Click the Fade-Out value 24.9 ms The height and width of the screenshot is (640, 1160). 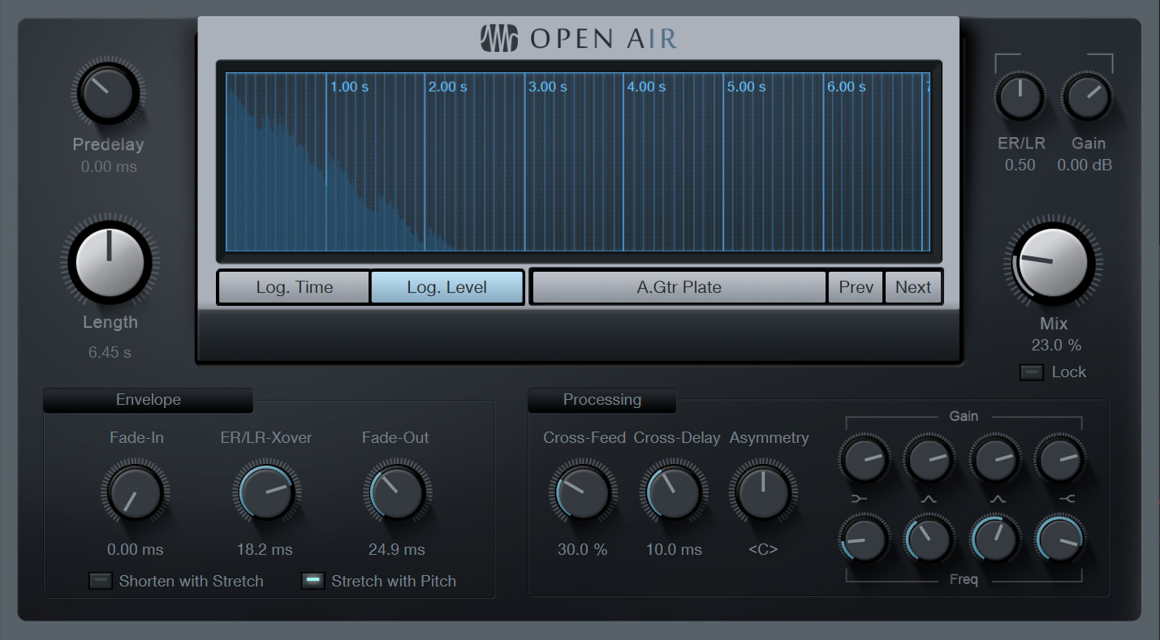396,550
